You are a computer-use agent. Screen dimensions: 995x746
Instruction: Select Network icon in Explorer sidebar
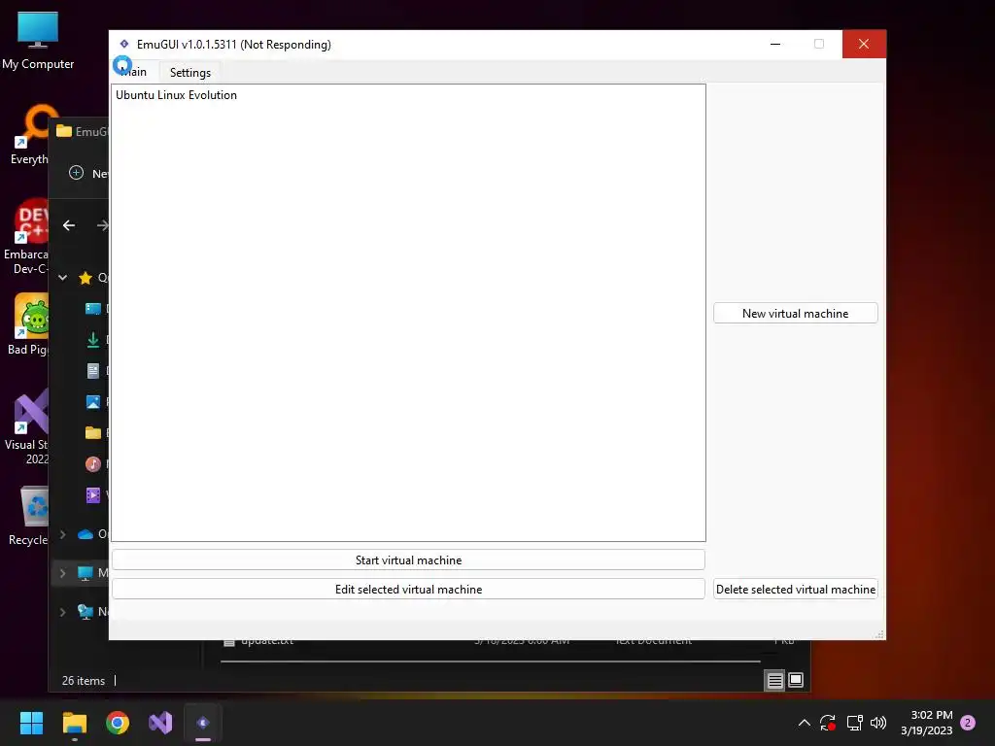click(x=86, y=612)
